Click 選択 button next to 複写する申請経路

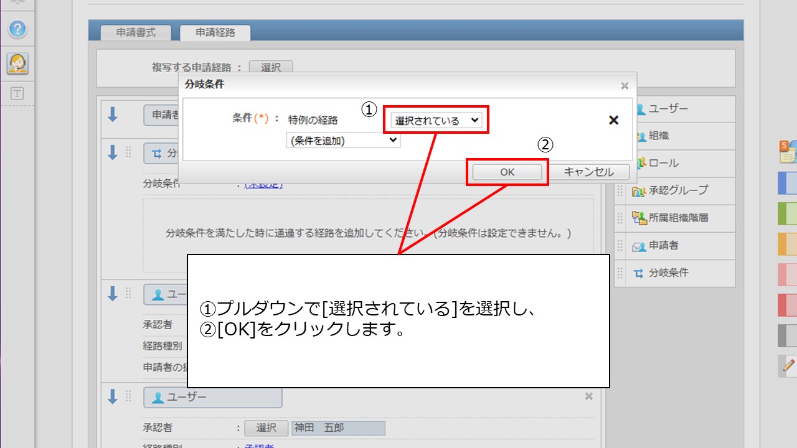pos(270,68)
